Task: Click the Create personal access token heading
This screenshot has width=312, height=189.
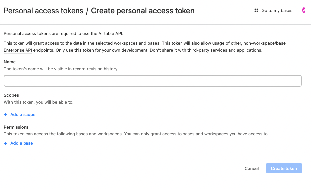Action: pos(143,11)
